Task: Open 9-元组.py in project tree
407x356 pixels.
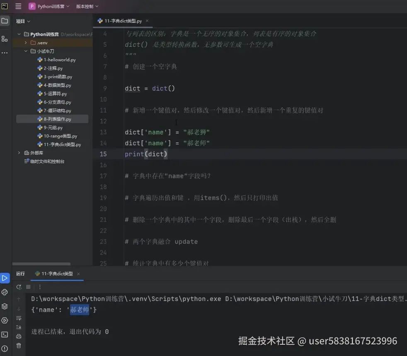Action: coord(50,127)
